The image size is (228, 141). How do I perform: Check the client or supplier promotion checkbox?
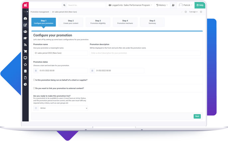[x=34, y=80]
